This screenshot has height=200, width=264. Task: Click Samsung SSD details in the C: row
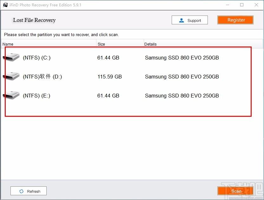point(182,58)
